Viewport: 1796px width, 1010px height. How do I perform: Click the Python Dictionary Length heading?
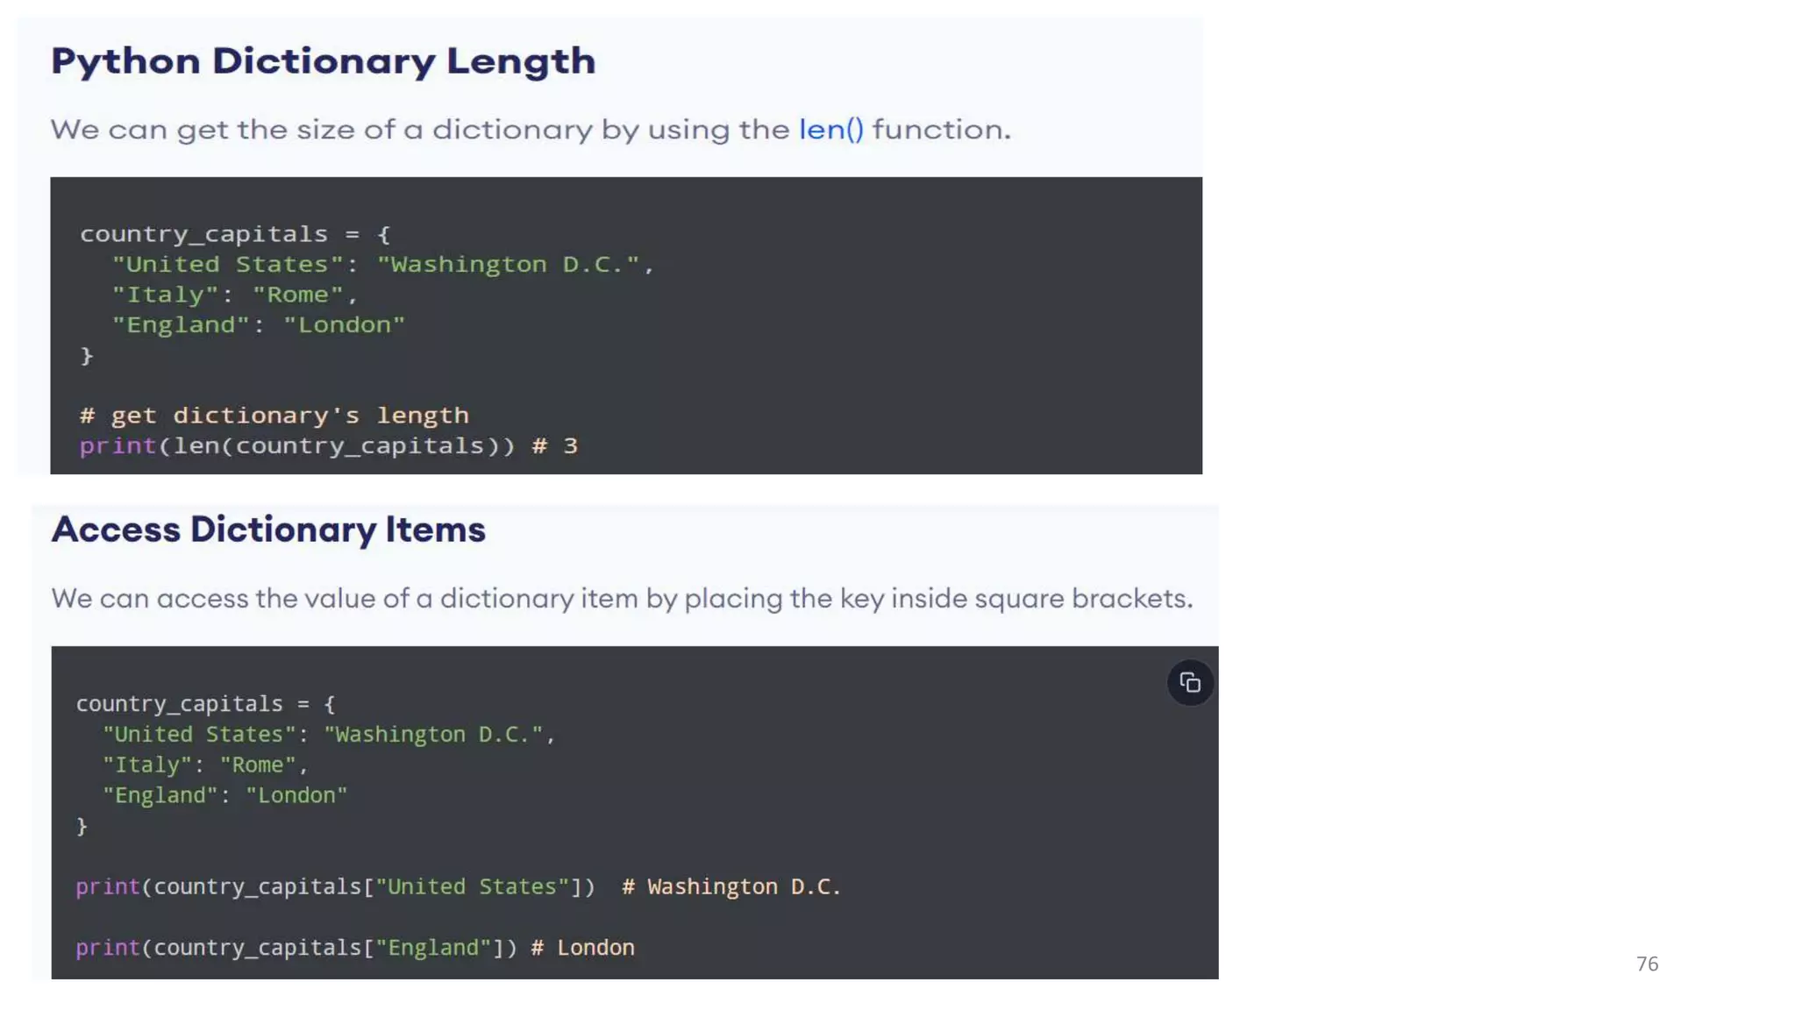pyautogui.click(x=323, y=61)
